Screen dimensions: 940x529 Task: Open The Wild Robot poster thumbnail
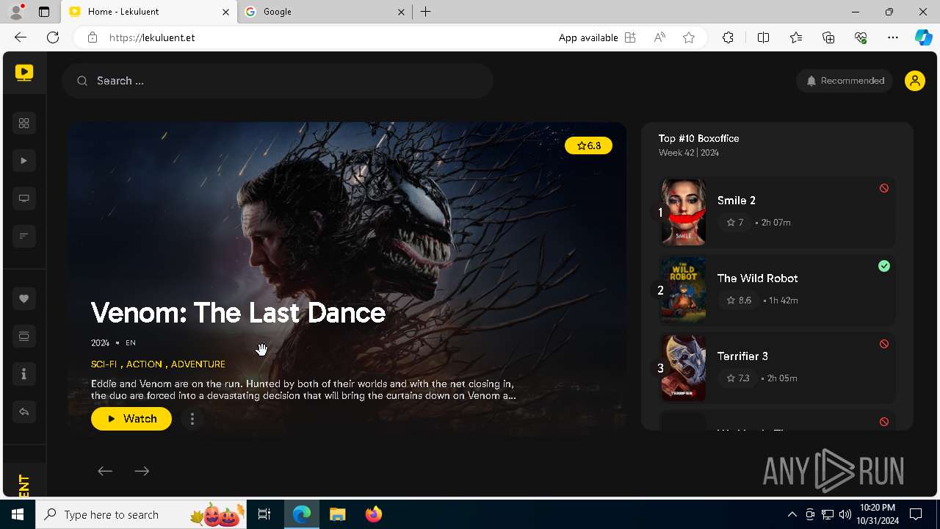coord(683,289)
